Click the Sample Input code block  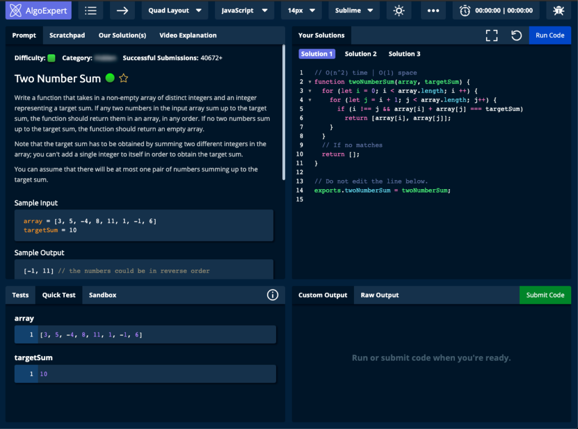[x=144, y=226]
